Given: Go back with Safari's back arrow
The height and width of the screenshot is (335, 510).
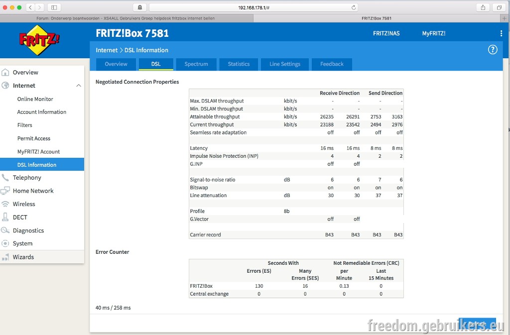Looking at the screenshot, I should point(30,7).
